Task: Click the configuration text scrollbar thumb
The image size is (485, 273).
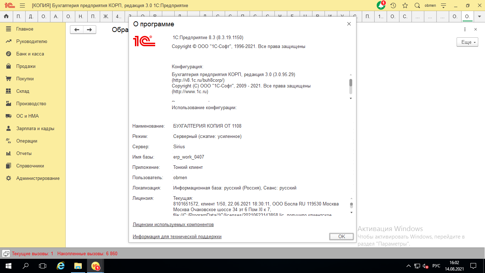Action: coord(351,82)
